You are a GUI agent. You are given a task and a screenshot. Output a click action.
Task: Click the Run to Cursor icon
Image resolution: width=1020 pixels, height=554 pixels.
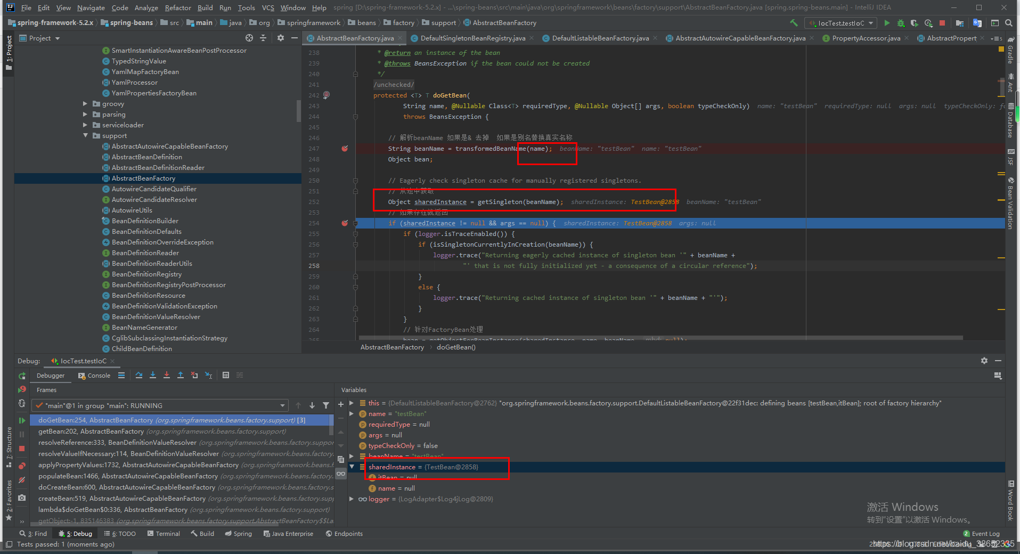tap(208, 375)
